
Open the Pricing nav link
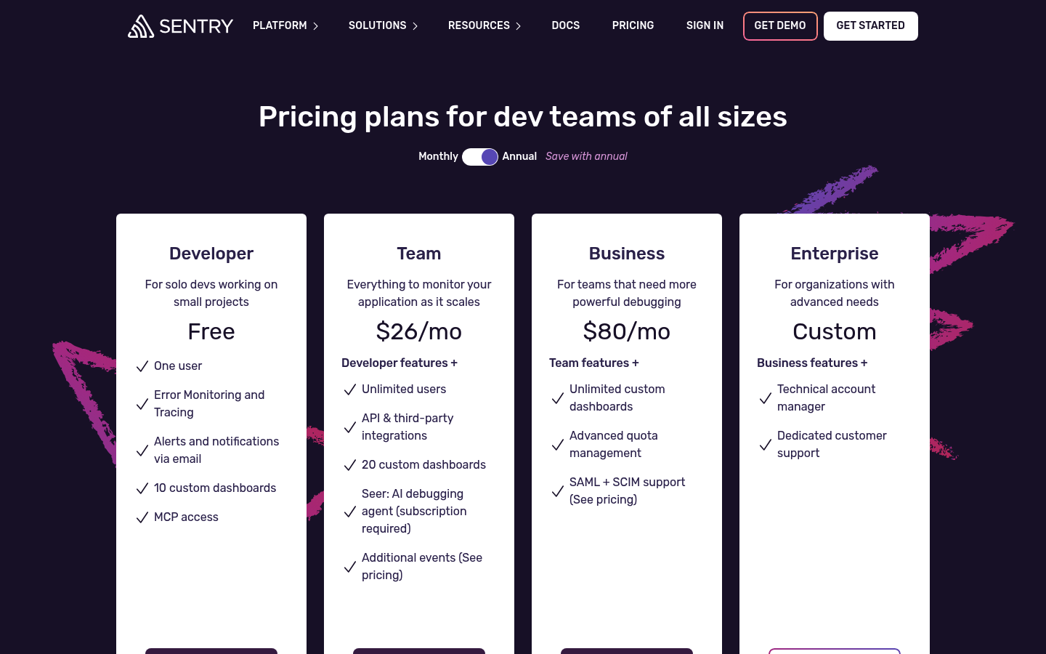(x=633, y=25)
